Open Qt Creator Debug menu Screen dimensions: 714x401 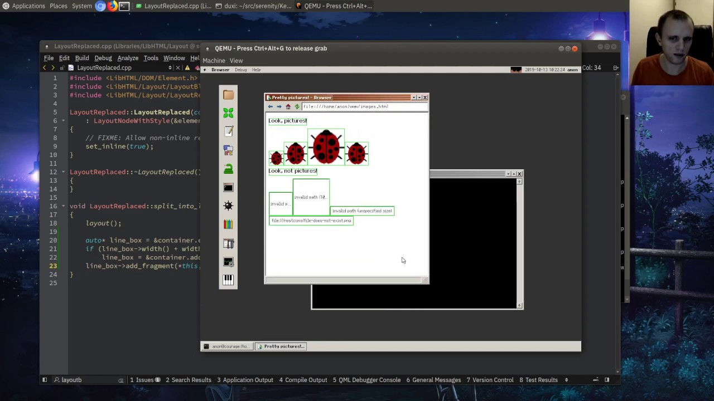[103, 58]
